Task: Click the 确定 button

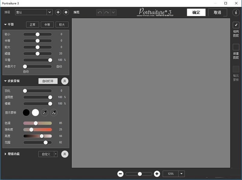Action: [196, 12]
